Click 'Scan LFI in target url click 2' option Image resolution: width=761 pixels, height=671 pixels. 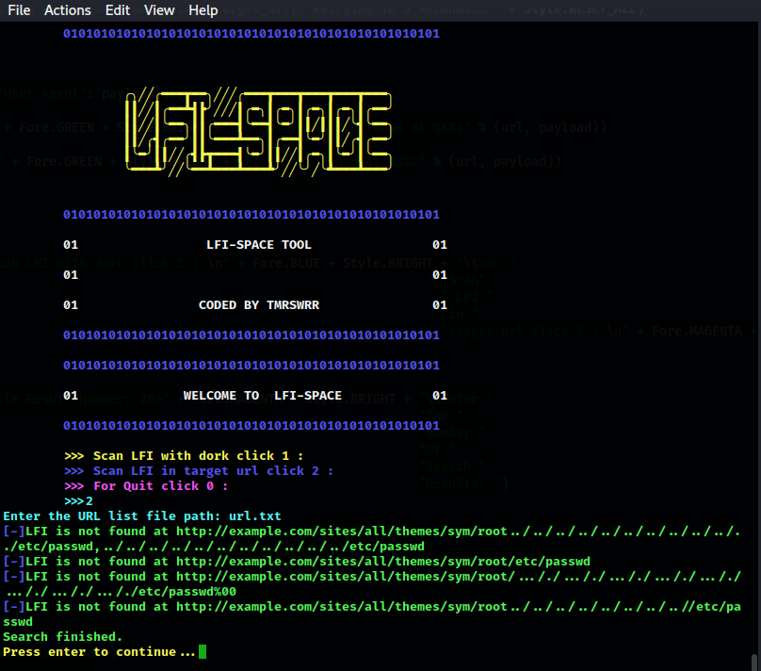tap(199, 471)
